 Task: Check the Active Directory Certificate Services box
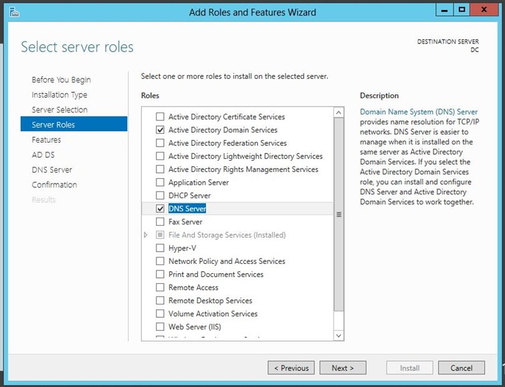(160, 117)
